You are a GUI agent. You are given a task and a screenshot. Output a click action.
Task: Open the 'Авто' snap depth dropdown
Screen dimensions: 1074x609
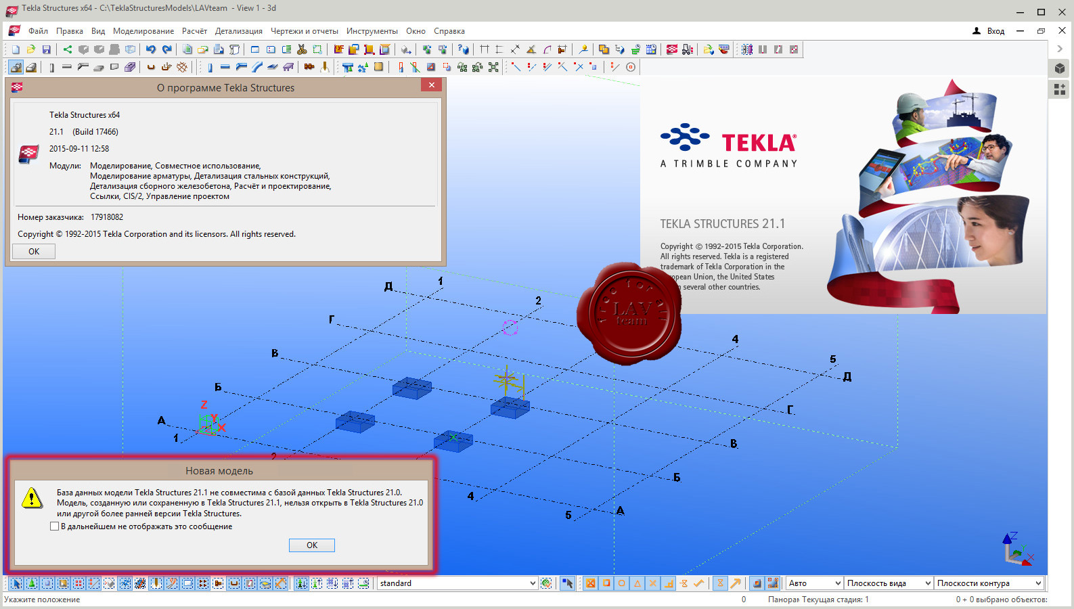click(814, 583)
